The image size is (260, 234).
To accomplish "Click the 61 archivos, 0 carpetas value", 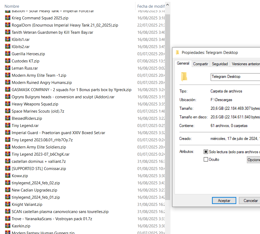I will pyautogui.click(x=229, y=126).
